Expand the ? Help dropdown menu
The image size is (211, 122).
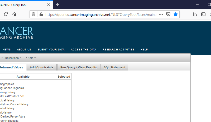(x=31, y=58)
